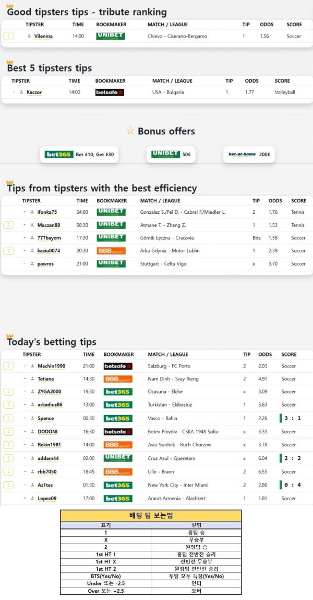
Task: Click the betsafe logo beside Machin1990
Action: [x=117, y=366]
